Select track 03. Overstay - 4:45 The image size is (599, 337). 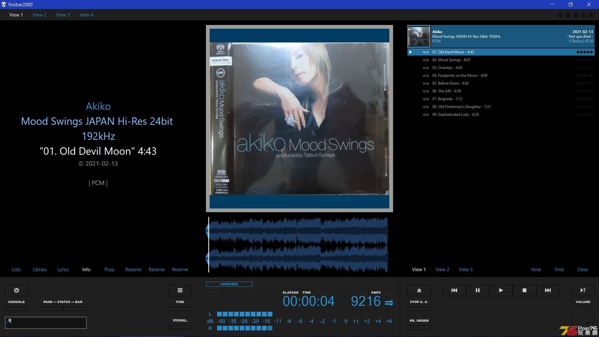(x=501, y=68)
